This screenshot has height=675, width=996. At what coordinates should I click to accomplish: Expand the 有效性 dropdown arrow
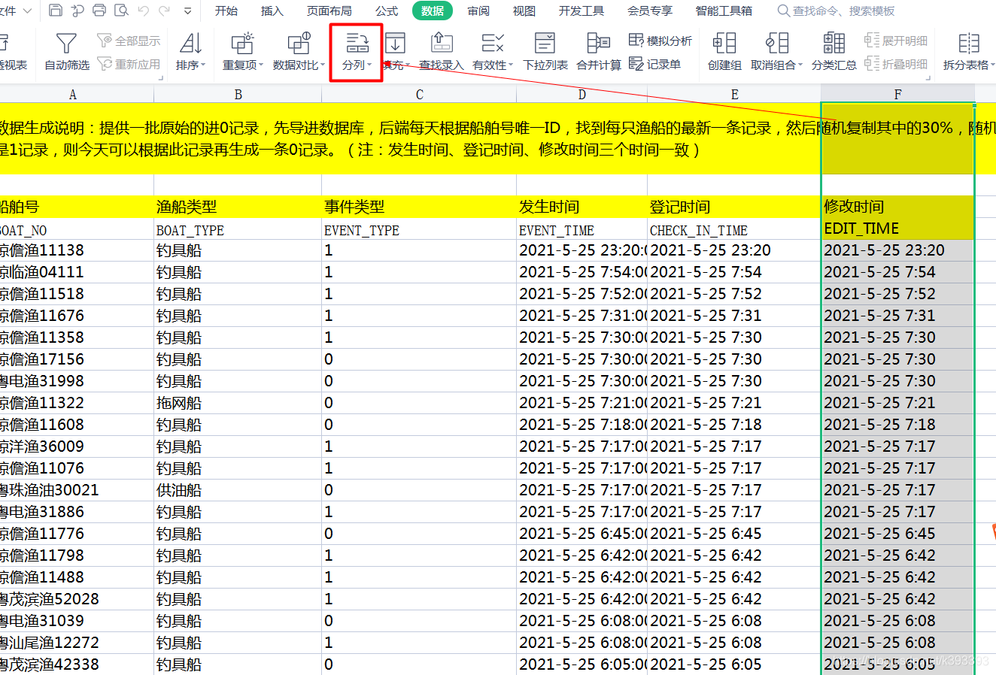point(511,65)
